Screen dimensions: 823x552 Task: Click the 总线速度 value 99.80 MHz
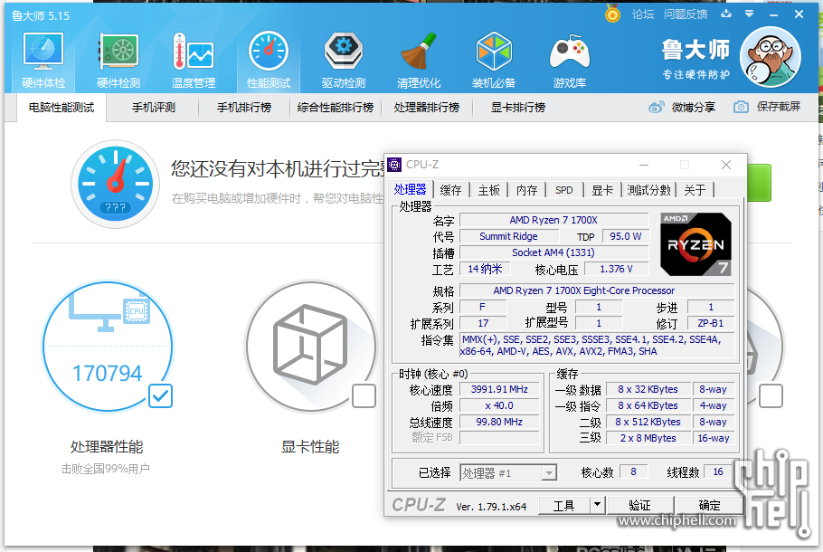pyautogui.click(x=499, y=422)
